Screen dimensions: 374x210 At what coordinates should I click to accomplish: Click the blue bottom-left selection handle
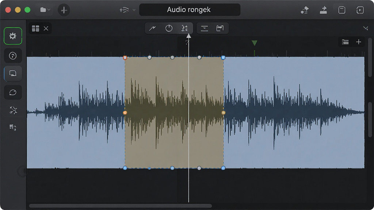125,168
